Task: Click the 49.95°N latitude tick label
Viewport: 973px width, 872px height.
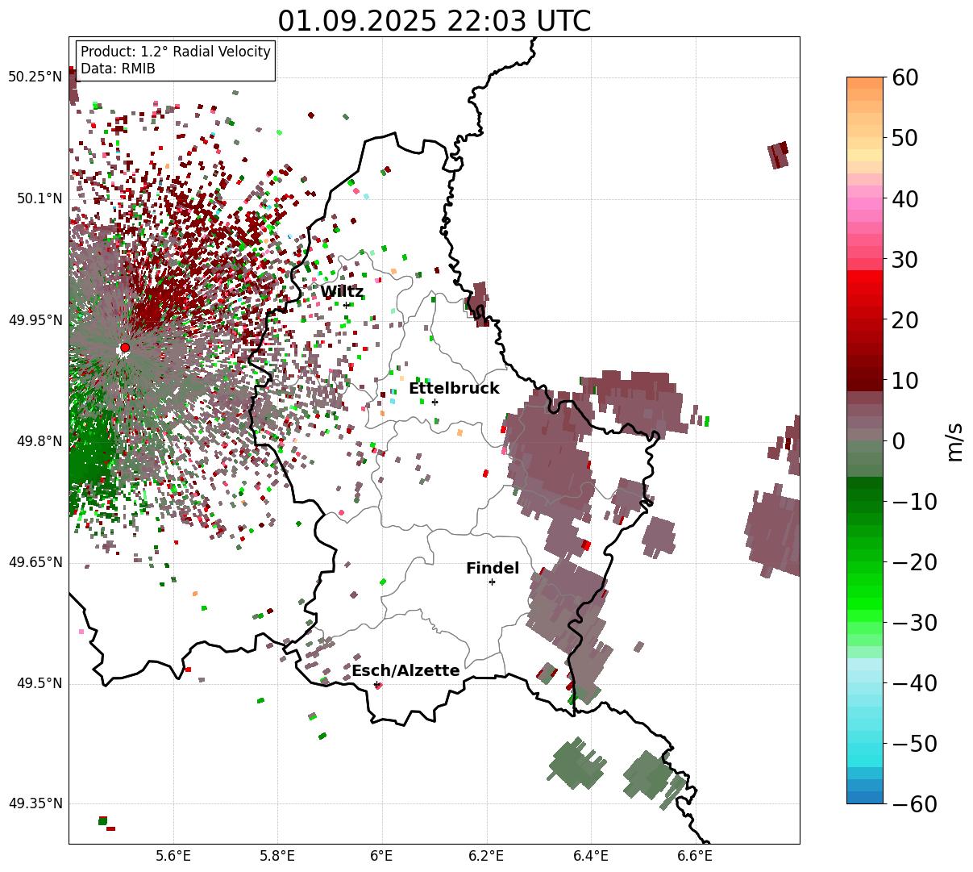Action: point(35,320)
